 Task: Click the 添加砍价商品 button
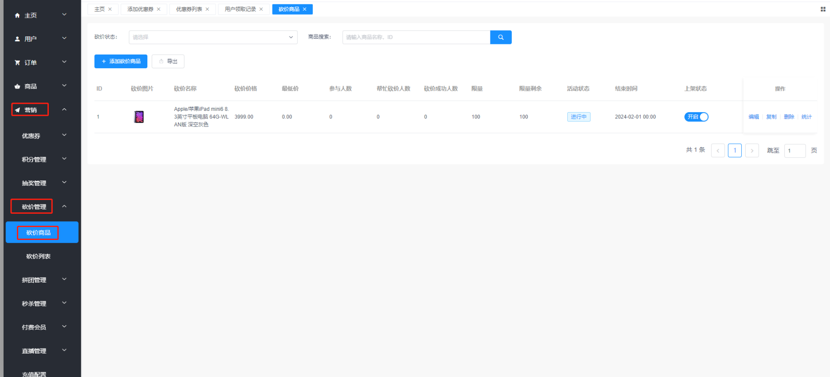click(x=121, y=61)
